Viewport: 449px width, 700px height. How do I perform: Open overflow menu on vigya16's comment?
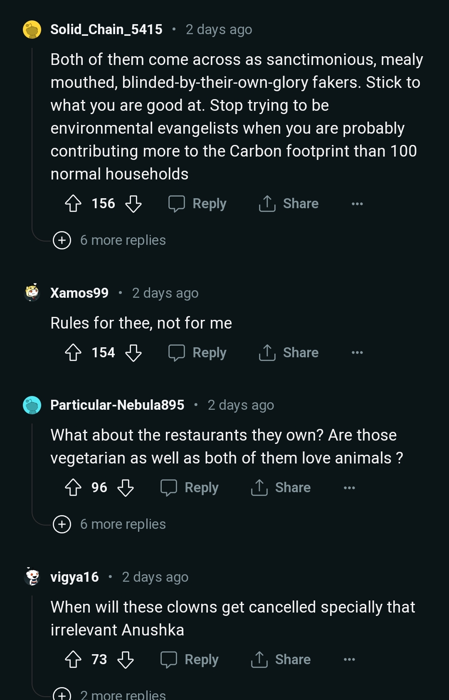pos(349,660)
